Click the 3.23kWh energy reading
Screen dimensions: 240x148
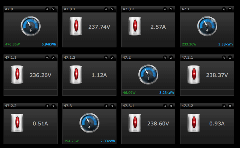point(166,93)
